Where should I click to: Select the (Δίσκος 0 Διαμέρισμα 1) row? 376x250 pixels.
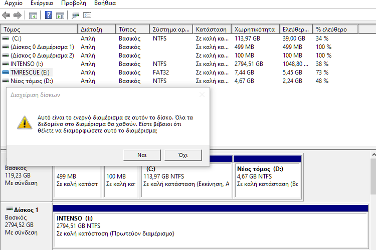tap(179, 47)
